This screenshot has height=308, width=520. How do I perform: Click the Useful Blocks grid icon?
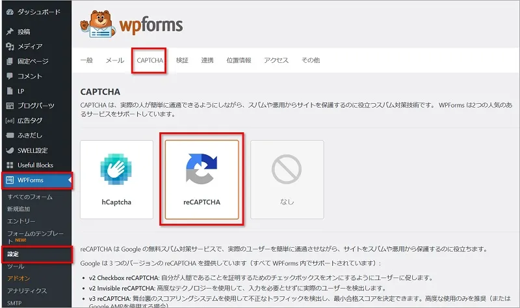tap(9, 165)
